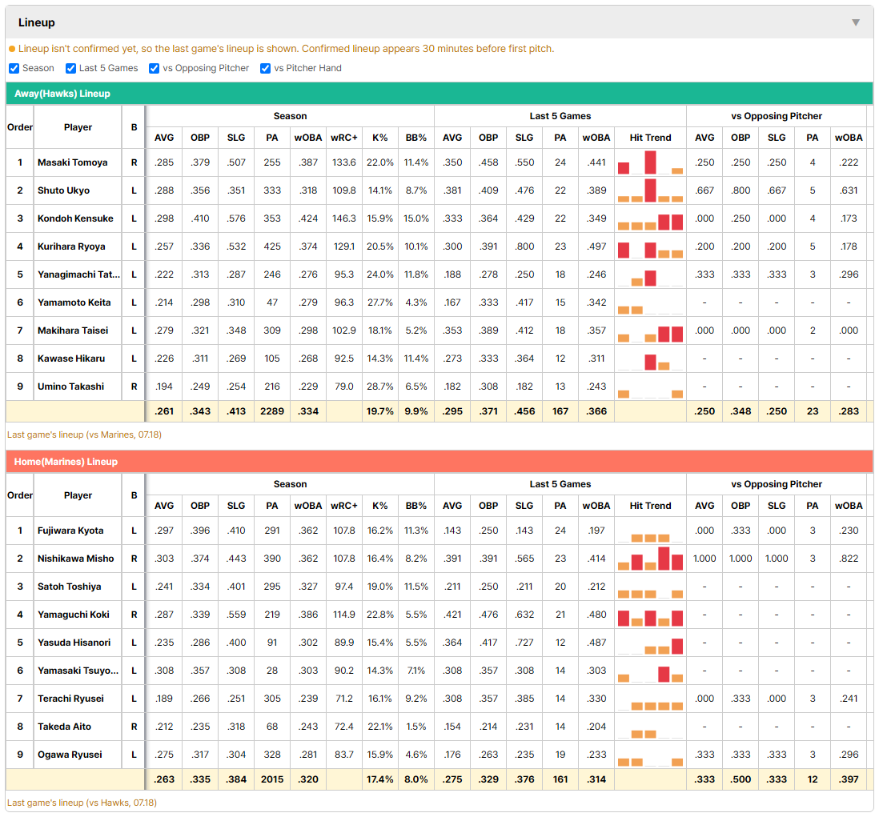Click Yasuda Hisanori's hit trend bars

(x=650, y=643)
